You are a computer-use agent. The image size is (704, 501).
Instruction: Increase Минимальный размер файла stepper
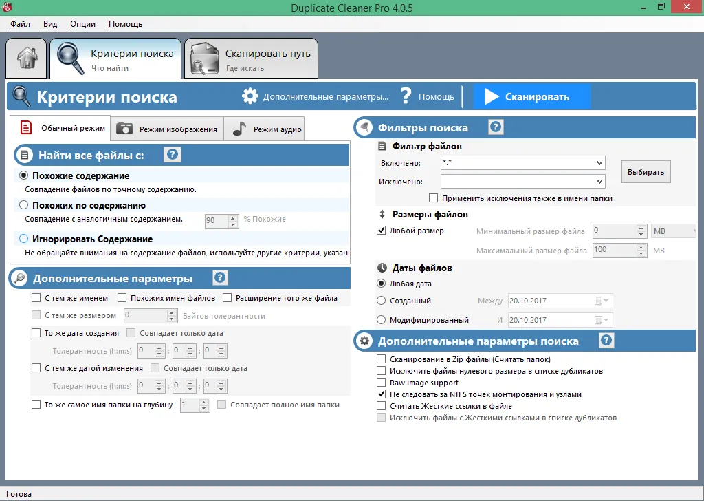pos(641,228)
